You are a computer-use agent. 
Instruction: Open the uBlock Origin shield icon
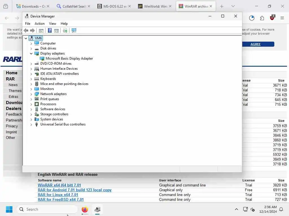pyautogui.click(x=272, y=18)
